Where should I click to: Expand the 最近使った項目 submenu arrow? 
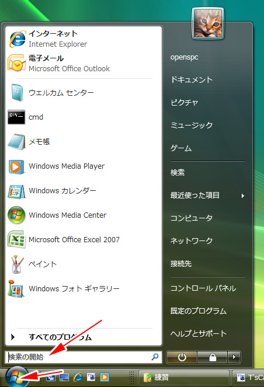tap(243, 196)
